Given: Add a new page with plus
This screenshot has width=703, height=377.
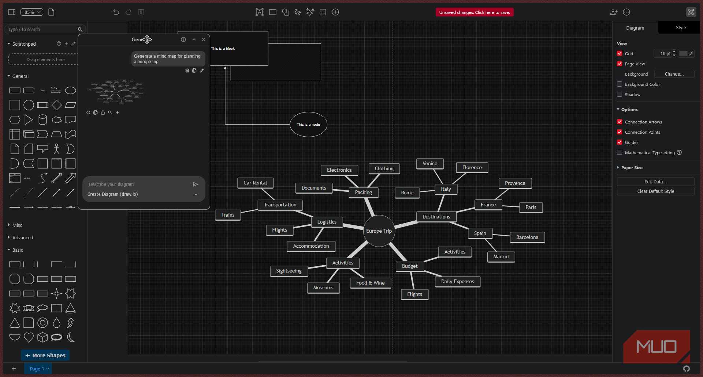Looking at the screenshot, I should pyautogui.click(x=14, y=369).
